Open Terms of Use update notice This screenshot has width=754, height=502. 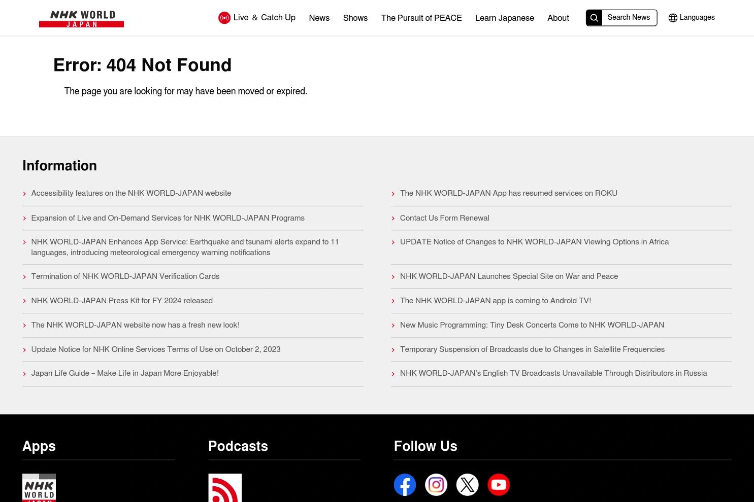coord(156,349)
